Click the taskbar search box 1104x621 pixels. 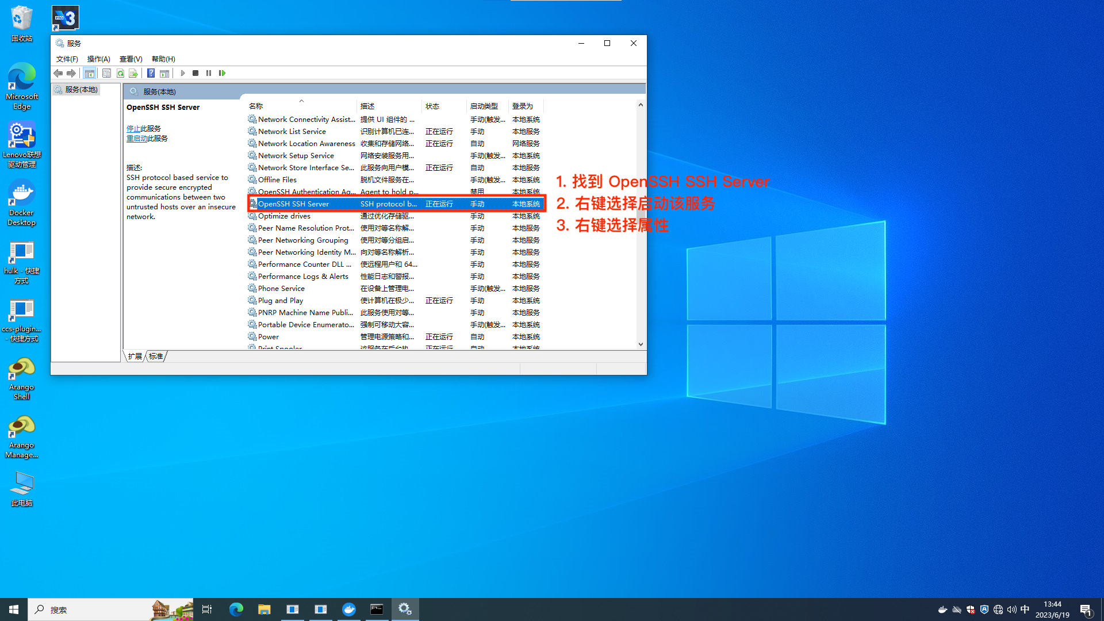111,609
